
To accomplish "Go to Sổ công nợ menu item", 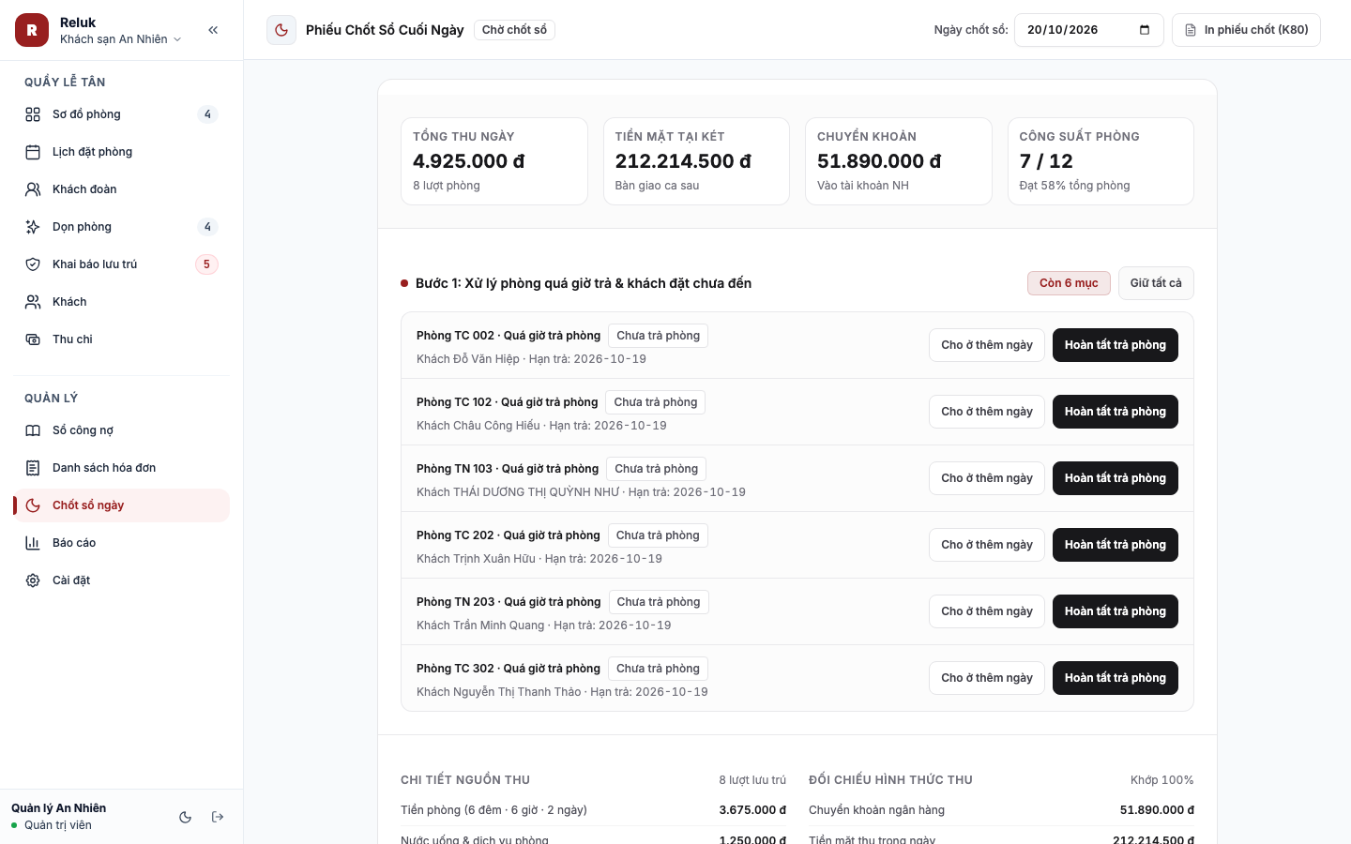I will 122,430.
